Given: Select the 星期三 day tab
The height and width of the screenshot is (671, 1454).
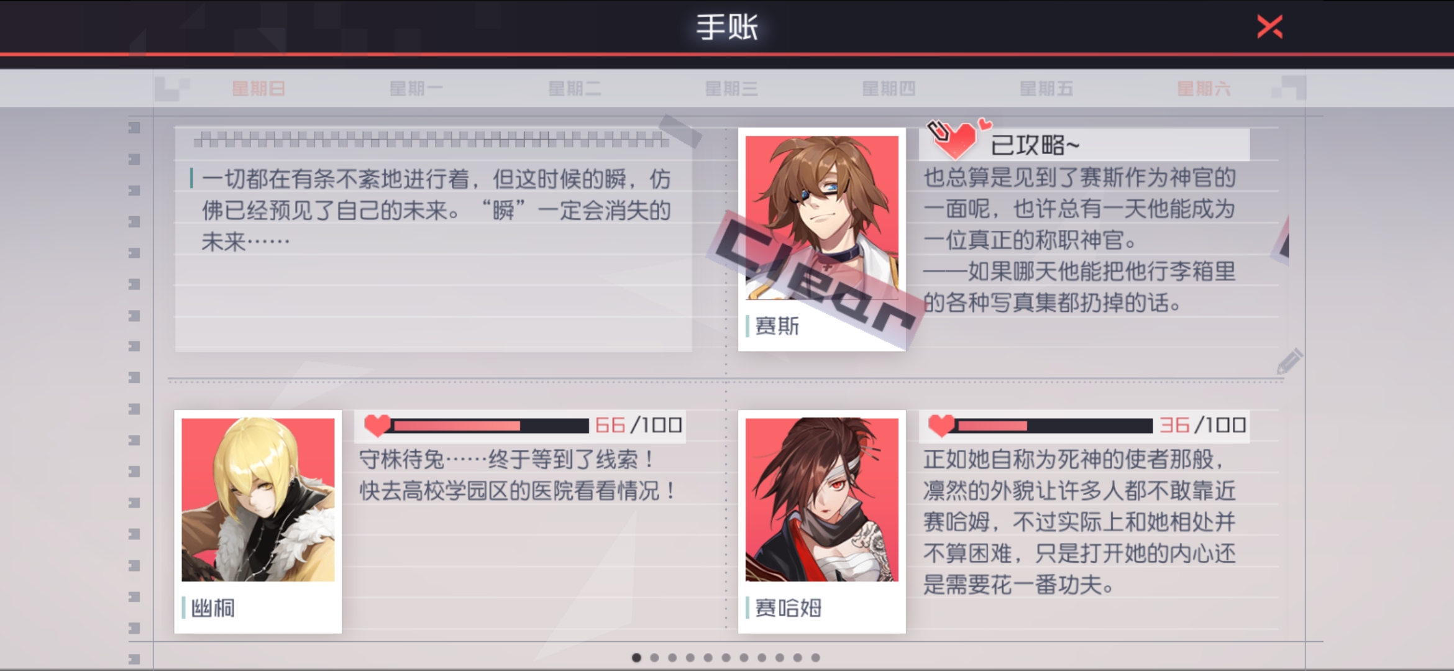Looking at the screenshot, I should (731, 88).
